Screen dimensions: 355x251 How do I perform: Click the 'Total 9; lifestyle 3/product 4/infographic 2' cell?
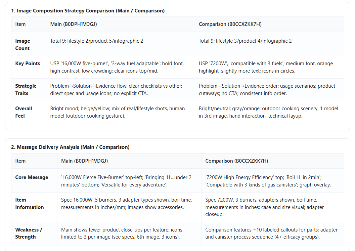pyautogui.click(x=245, y=41)
